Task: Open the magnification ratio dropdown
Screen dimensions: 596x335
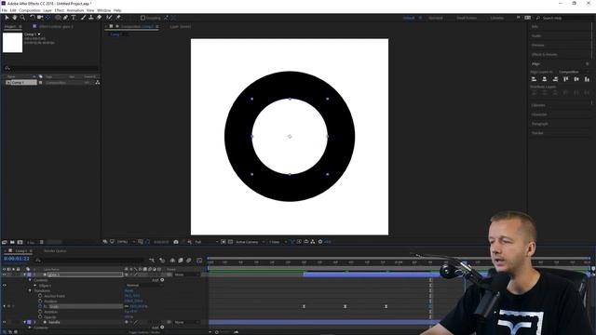Action: coord(126,242)
